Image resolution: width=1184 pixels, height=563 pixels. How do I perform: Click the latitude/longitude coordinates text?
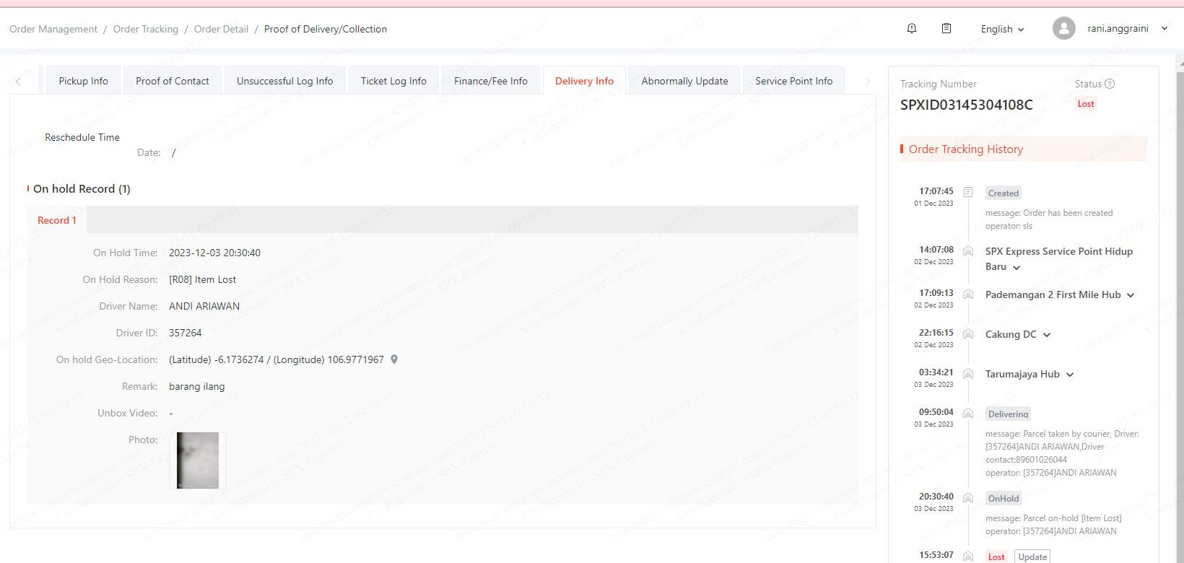click(277, 359)
